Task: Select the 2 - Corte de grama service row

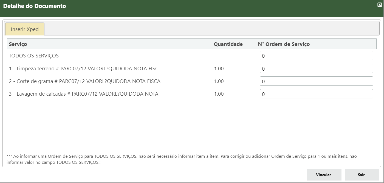Action: pos(84,81)
